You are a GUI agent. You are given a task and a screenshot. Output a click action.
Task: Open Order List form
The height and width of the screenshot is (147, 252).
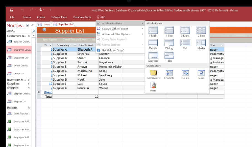[x=19, y=74]
